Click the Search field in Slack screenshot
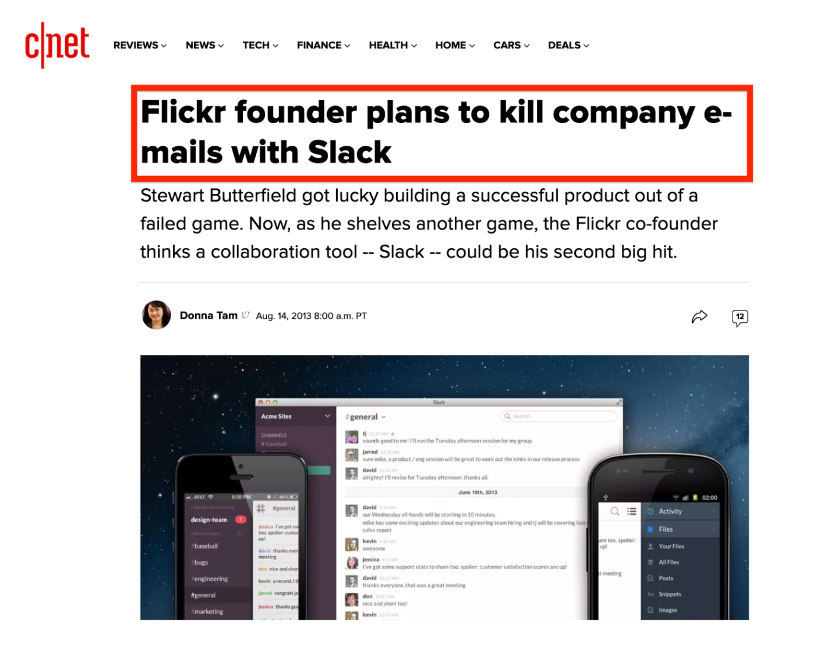 point(559,416)
